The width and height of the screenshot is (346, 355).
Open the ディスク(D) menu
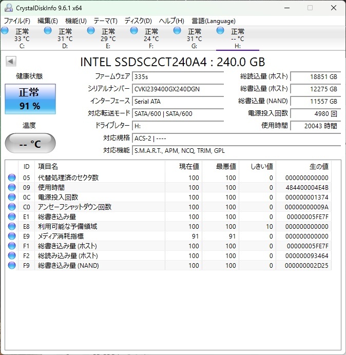[x=138, y=21]
